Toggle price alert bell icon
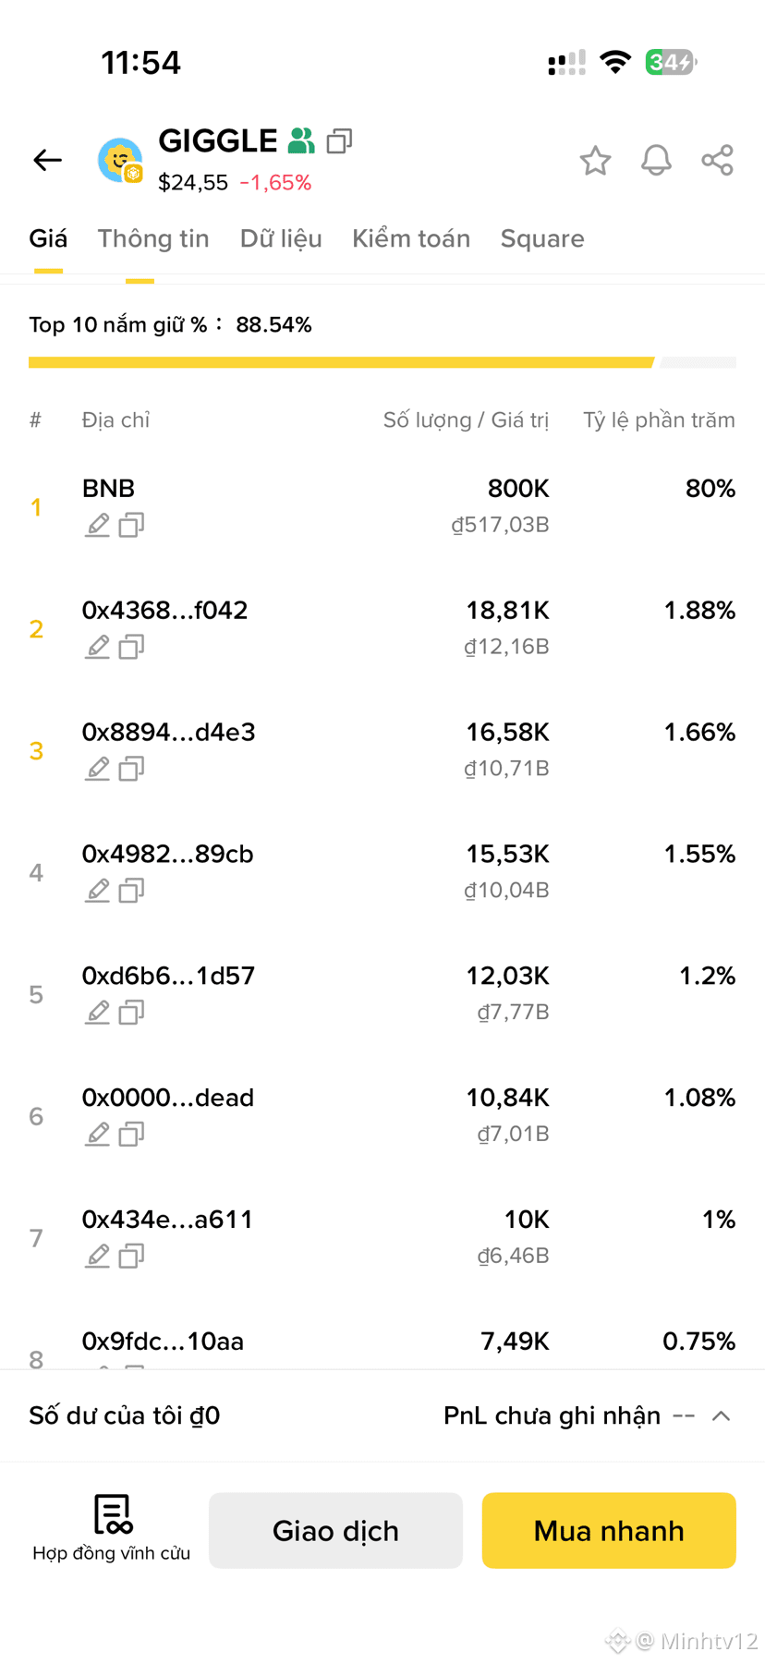 coord(656,160)
